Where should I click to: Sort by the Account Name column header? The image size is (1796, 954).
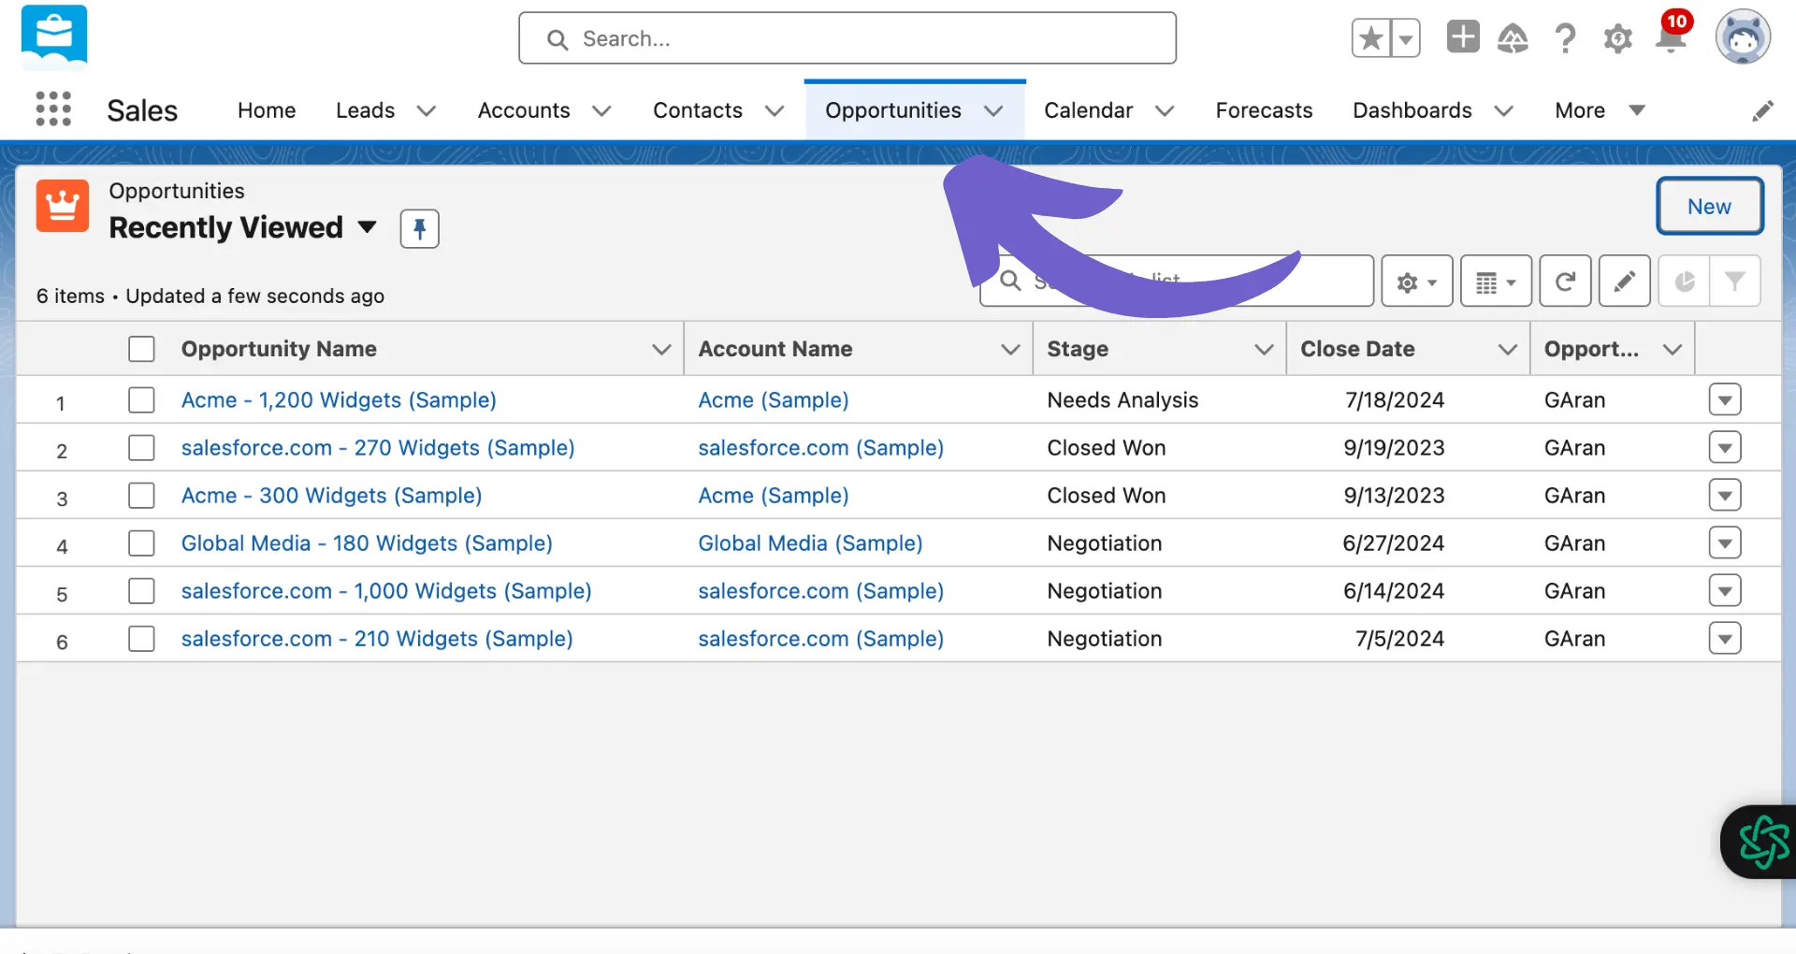(x=775, y=349)
